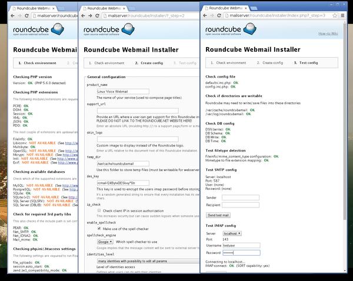
Task: Click step 1 Check environment in middle window
Action: click(x=106, y=63)
